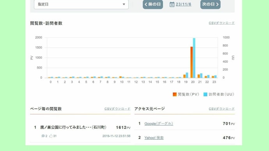Click the 閲覧数(PV) legend label
The width and height of the screenshot is (269, 151).
(x=188, y=94)
